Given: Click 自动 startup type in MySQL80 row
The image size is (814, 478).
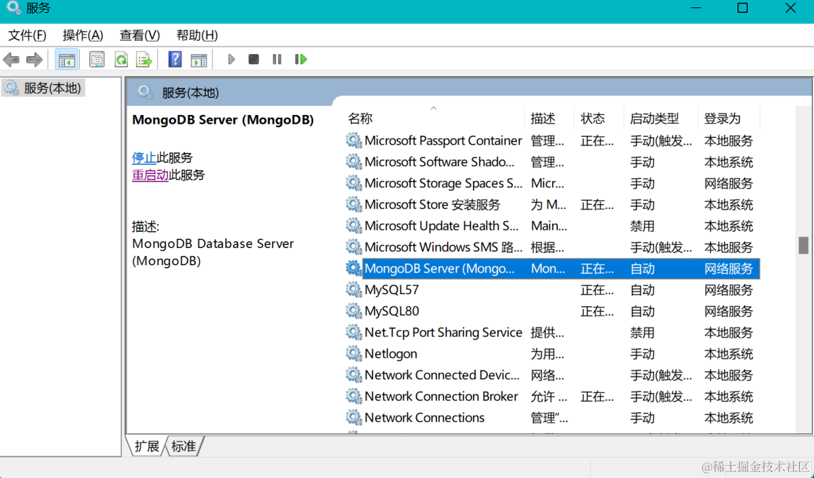Looking at the screenshot, I should [x=642, y=311].
